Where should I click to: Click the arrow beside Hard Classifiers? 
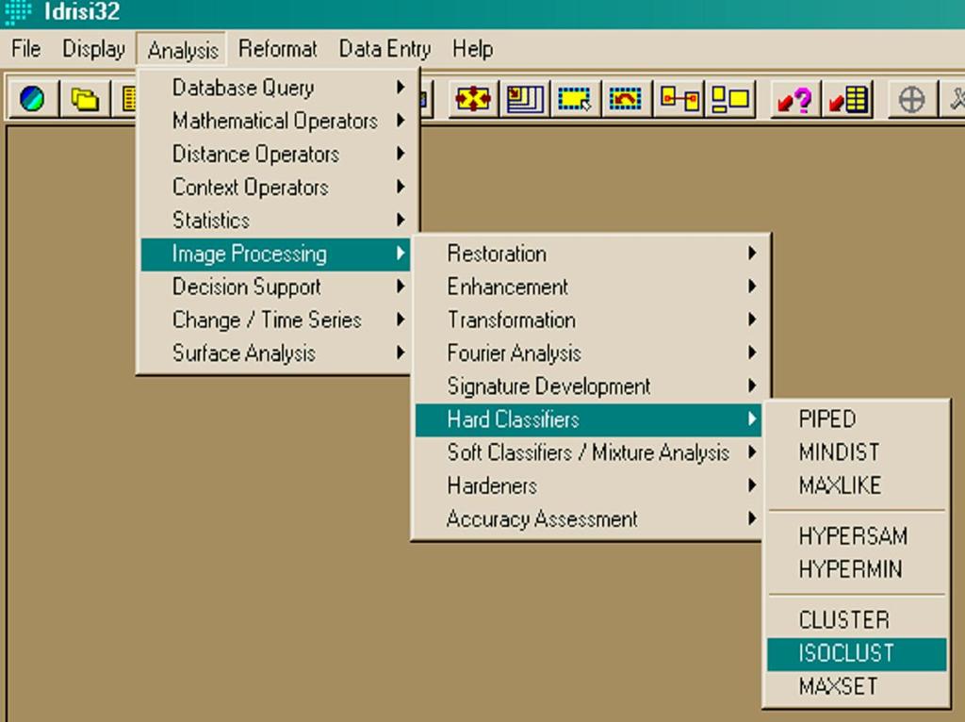click(x=752, y=419)
